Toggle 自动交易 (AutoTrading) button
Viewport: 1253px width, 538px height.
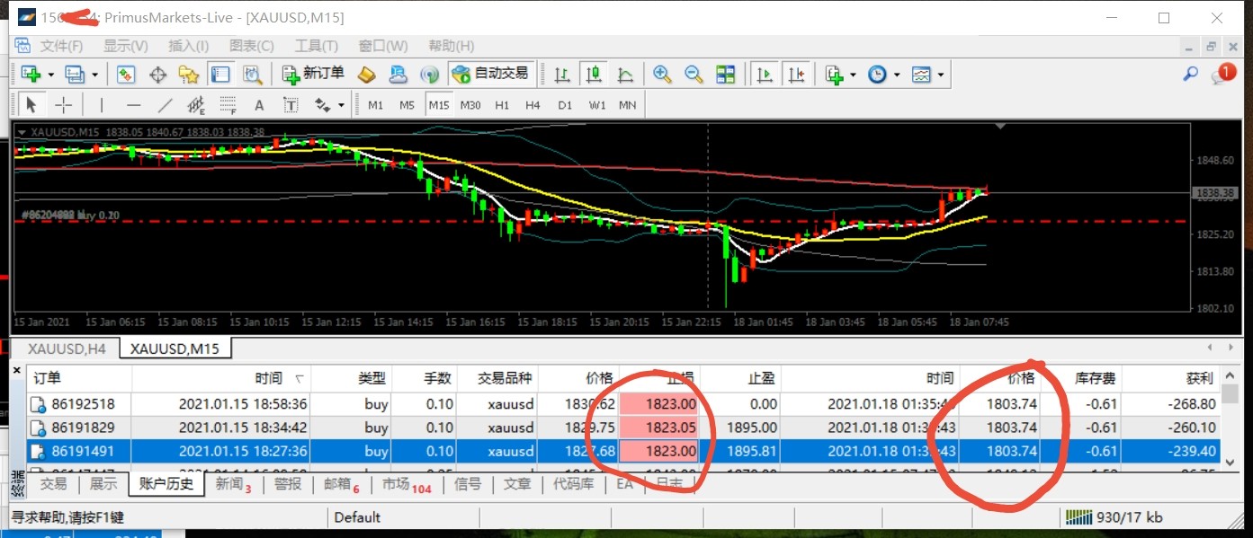click(x=491, y=74)
